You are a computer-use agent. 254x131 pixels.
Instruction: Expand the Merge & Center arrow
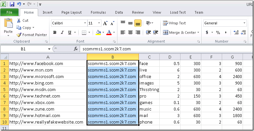198,33
